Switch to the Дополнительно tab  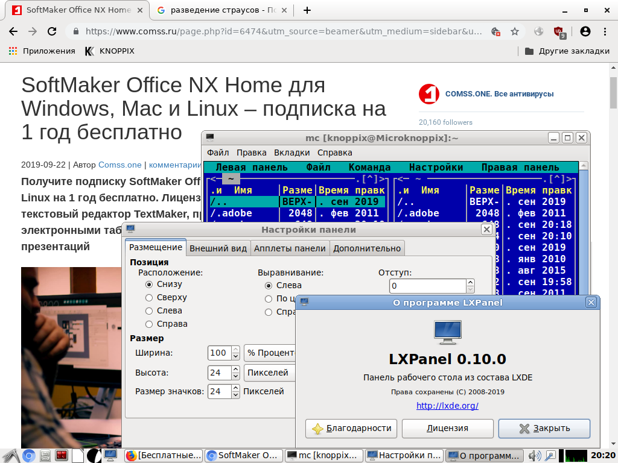[367, 248]
